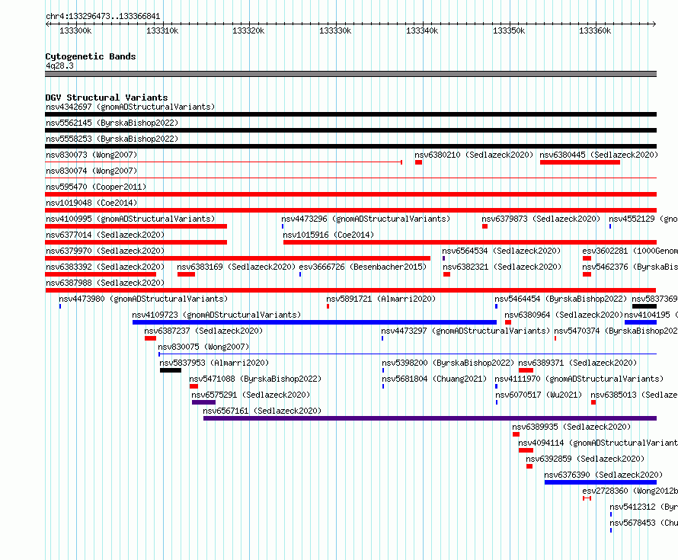This screenshot has height=560, width=678.
Task: Select nsv4473980 gnomADStructuralVariants label
Action: coord(143,299)
